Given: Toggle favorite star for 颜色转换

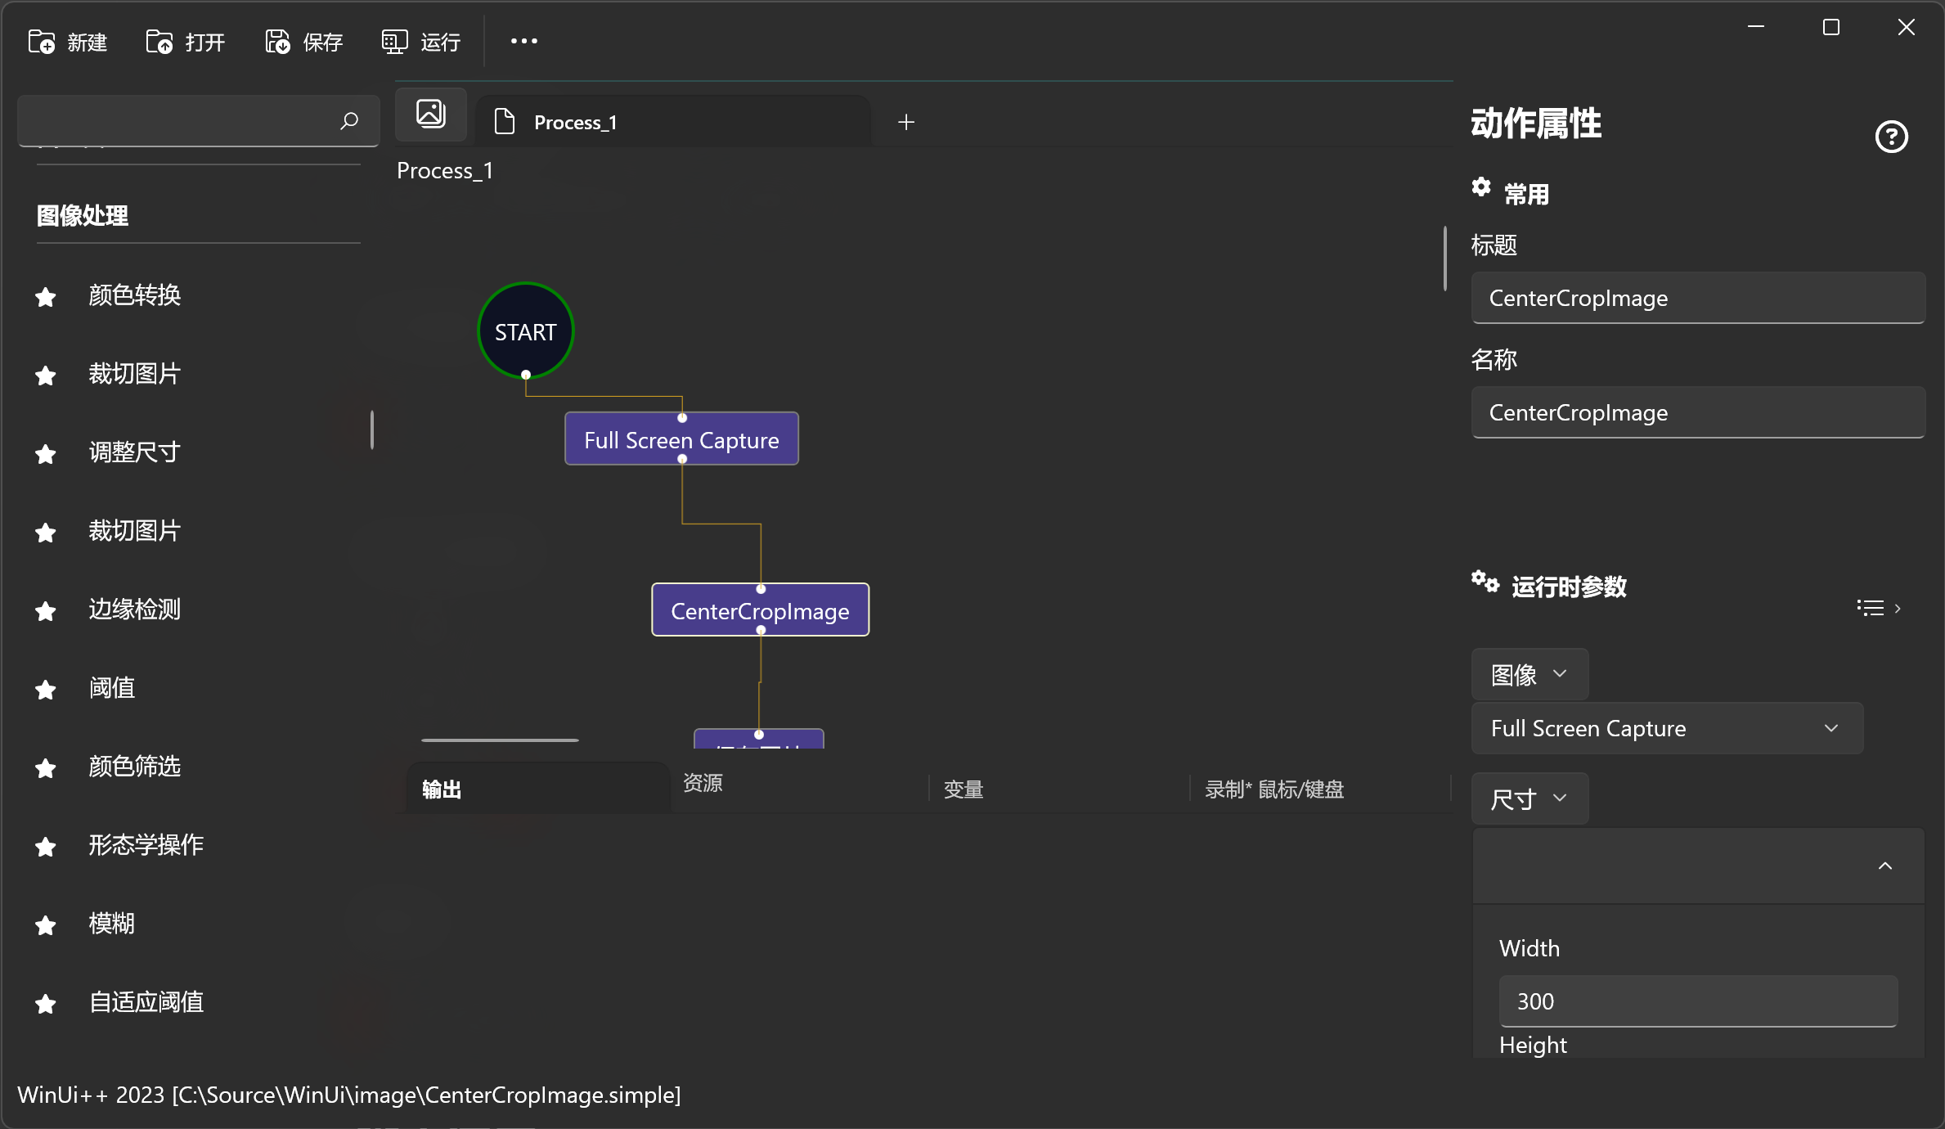Looking at the screenshot, I should pos(46,297).
